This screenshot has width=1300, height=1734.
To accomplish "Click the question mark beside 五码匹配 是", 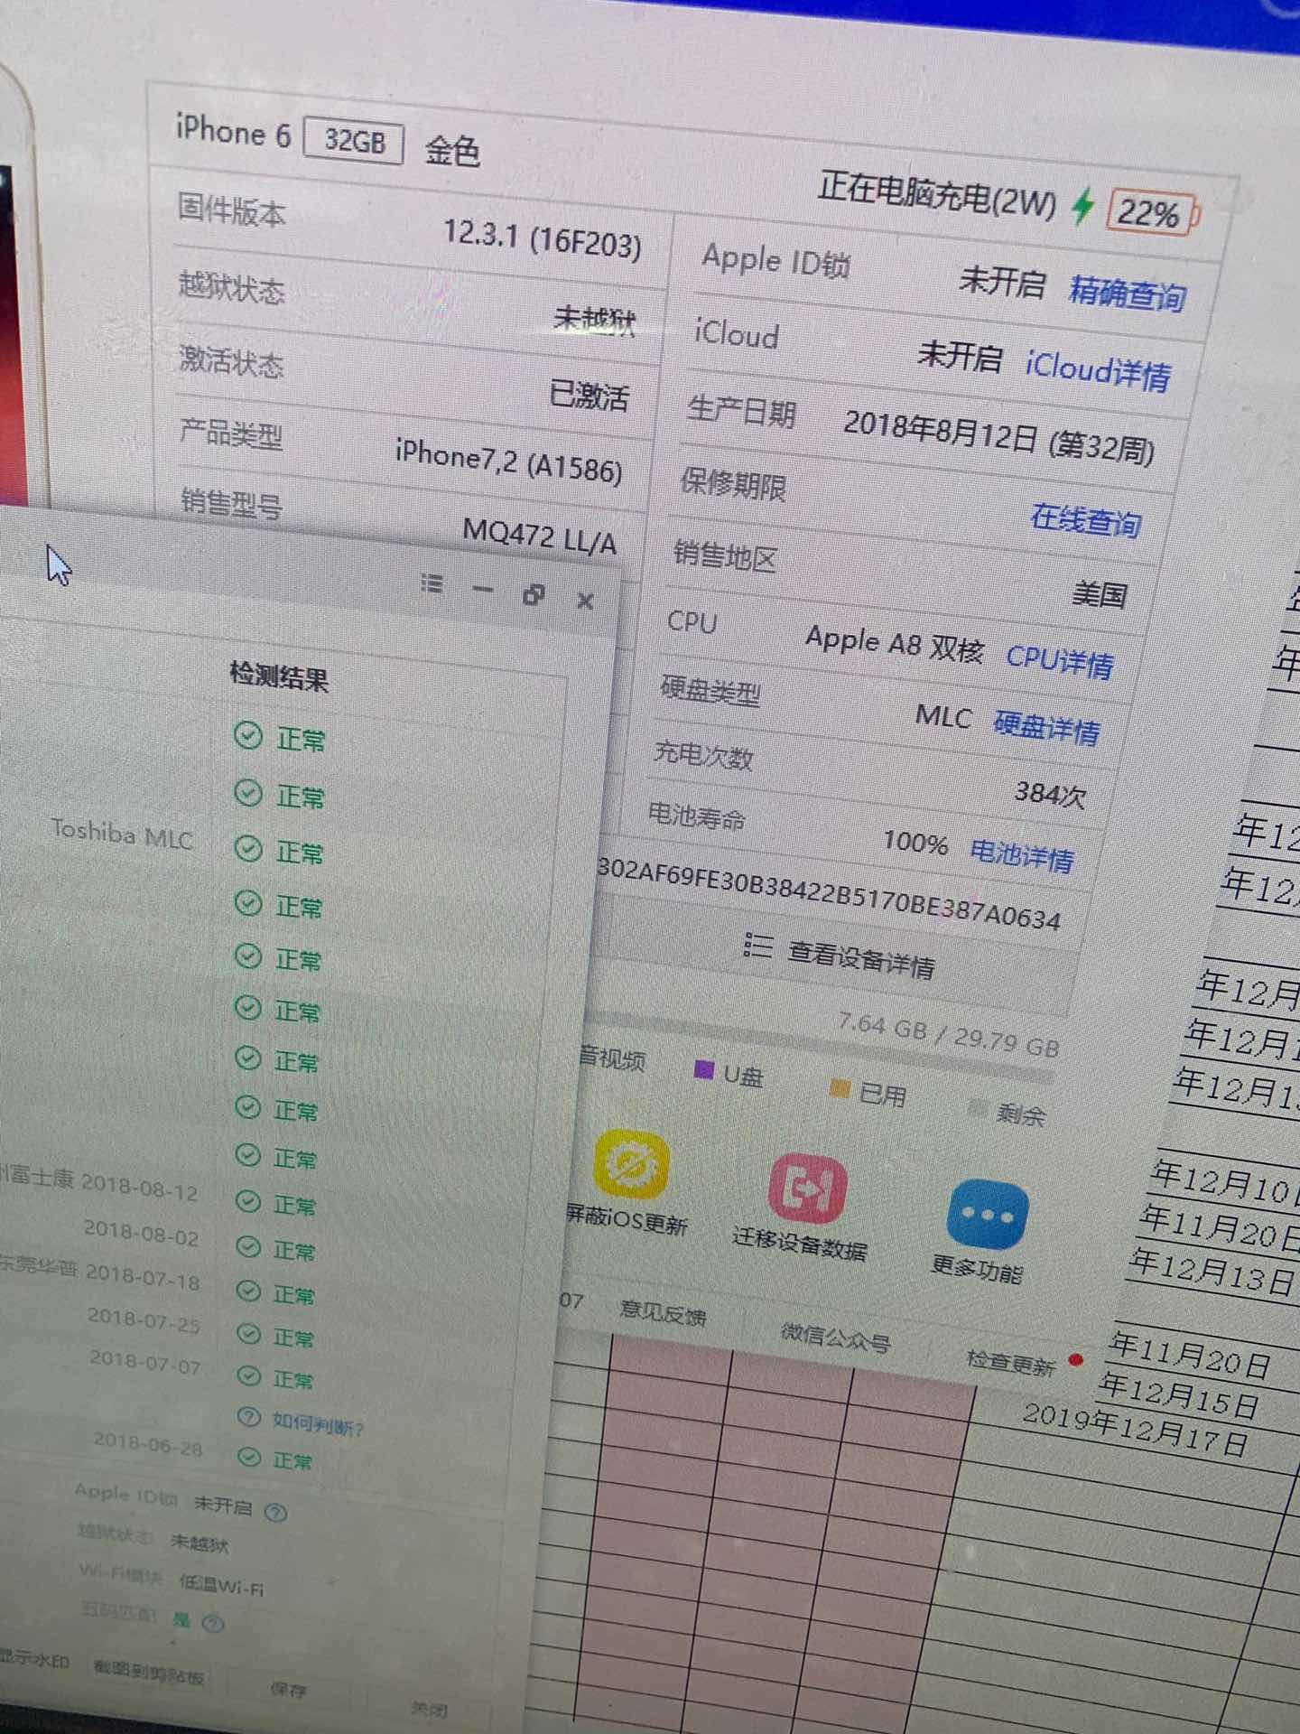I will pyautogui.click(x=213, y=1623).
